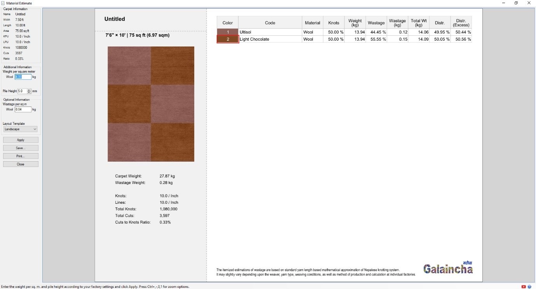
Task: Increase Pile Height with the up arrow
Action: (x=29, y=90)
